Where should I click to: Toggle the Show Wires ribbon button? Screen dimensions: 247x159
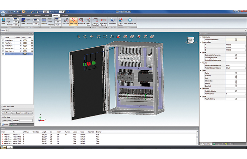(73, 22)
